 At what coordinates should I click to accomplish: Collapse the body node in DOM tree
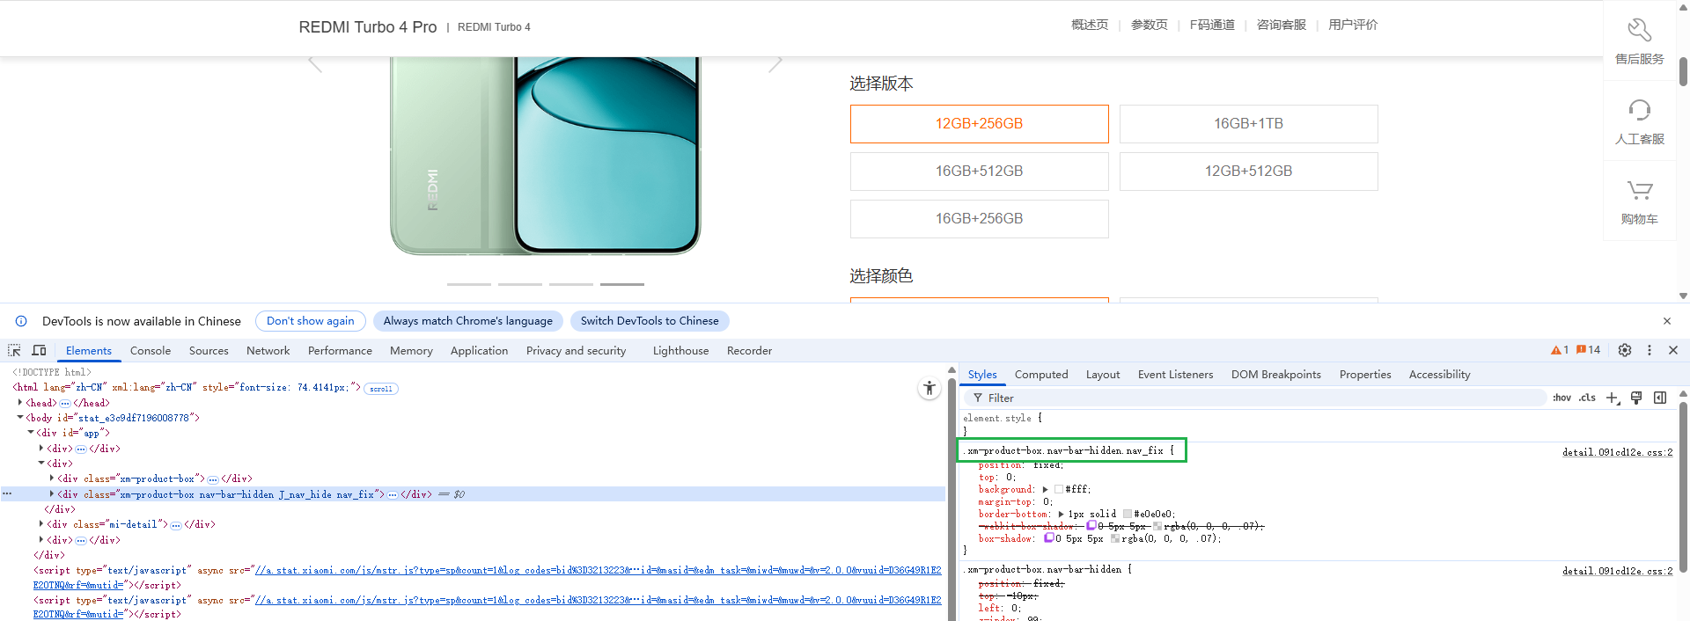click(x=20, y=418)
